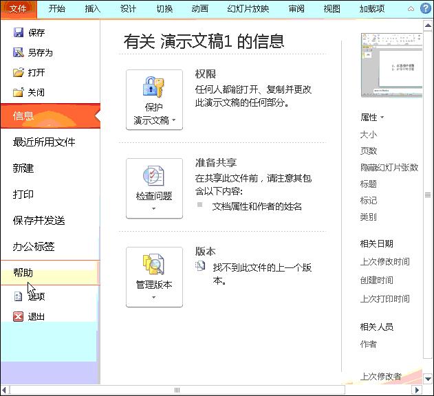The height and width of the screenshot is (396, 434).
Task: Open the 保护演示文稿 dropdown button
Action: (154, 100)
